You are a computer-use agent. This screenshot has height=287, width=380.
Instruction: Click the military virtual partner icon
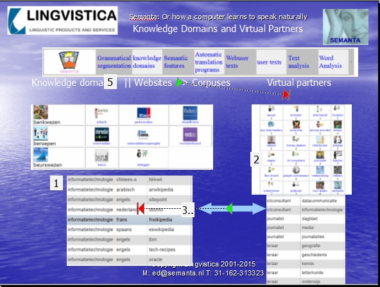point(338,170)
